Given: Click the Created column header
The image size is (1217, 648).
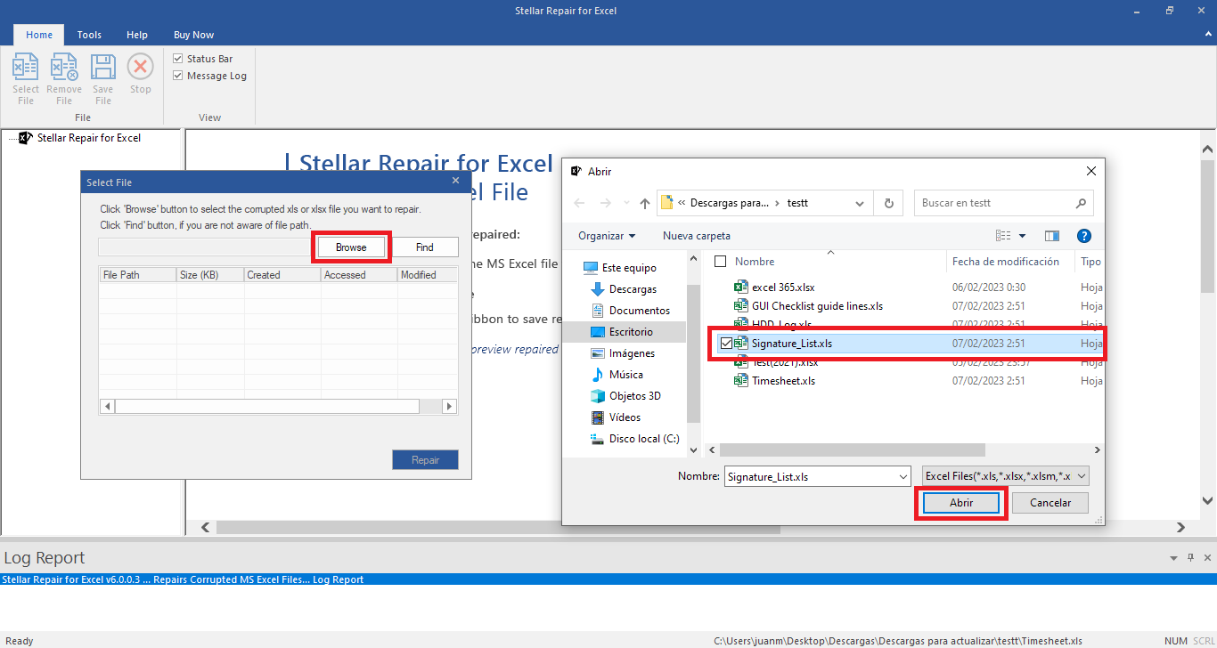Looking at the screenshot, I should click(282, 275).
